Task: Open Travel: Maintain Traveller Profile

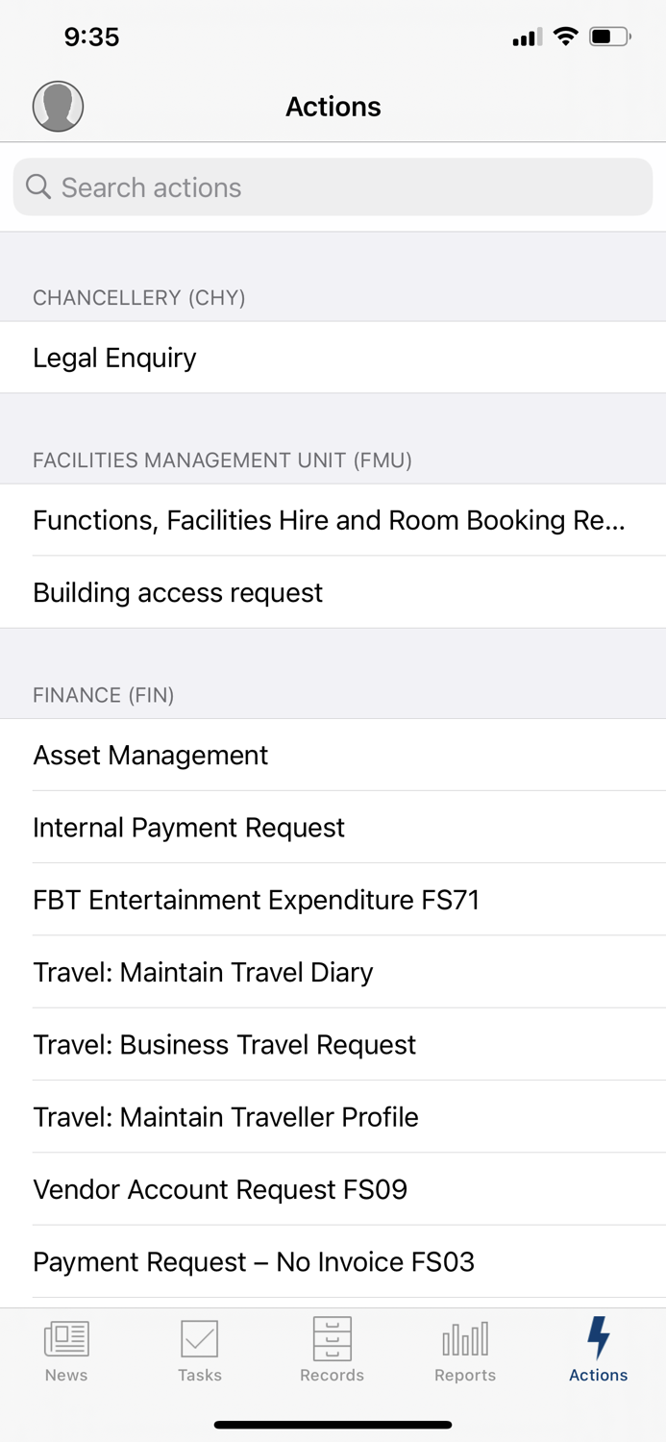Action: (225, 1117)
